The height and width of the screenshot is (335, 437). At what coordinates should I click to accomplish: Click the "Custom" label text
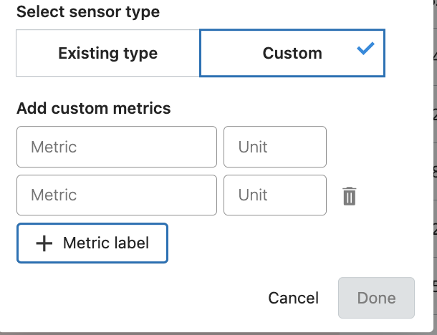coord(292,53)
